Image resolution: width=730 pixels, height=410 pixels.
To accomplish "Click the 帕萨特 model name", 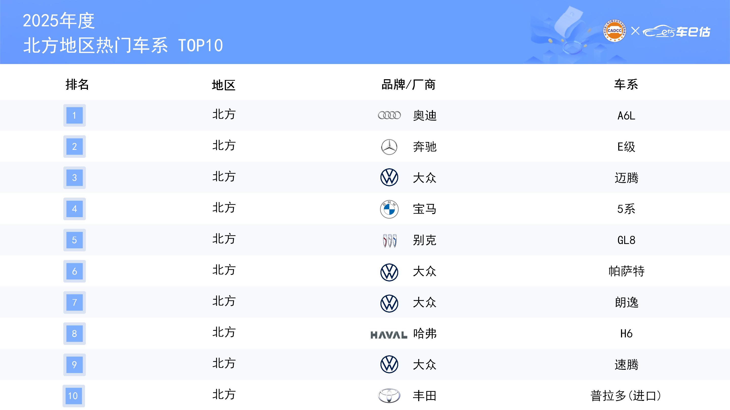I will 626,271.
